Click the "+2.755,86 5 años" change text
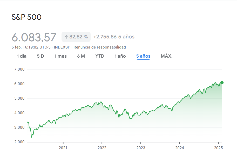This screenshot has width=237, height=157. click(x=114, y=37)
